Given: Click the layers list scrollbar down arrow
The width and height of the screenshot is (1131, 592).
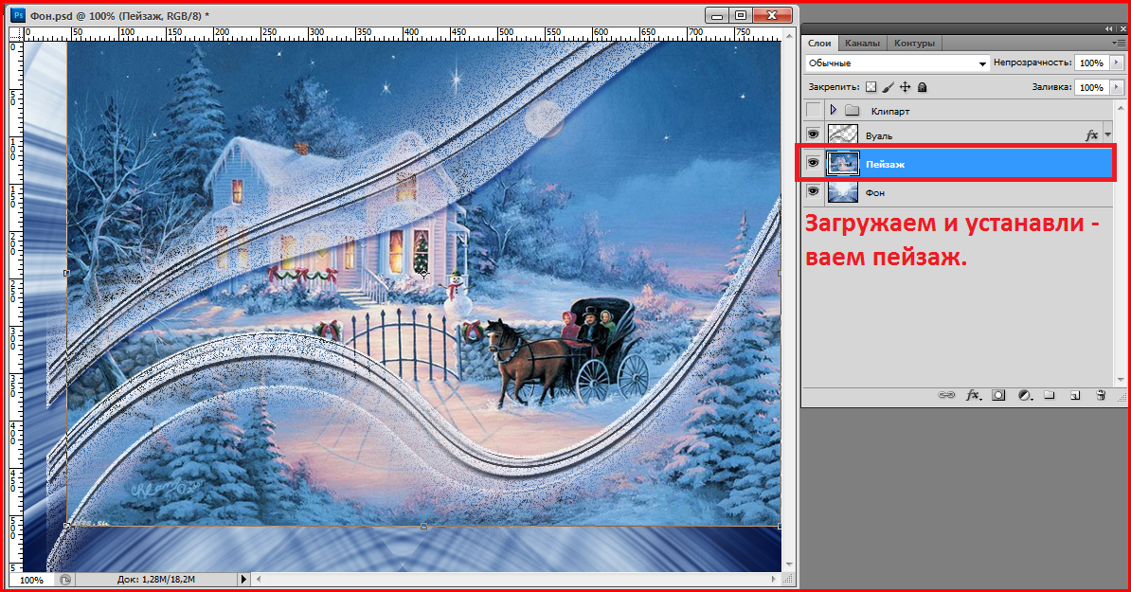Looking at the screenshot, I should (1121, 379).
